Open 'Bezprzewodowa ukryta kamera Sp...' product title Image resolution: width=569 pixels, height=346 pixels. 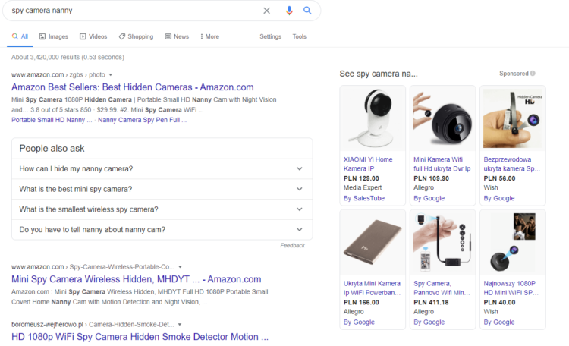pyautogui.click(x=511, y=164)
